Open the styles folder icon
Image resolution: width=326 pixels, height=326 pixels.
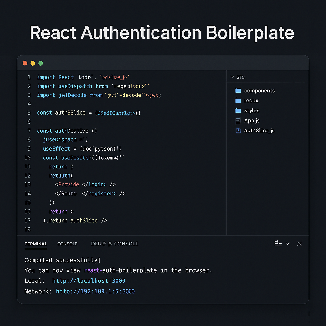pyautogui.click(x=238, y=110)
